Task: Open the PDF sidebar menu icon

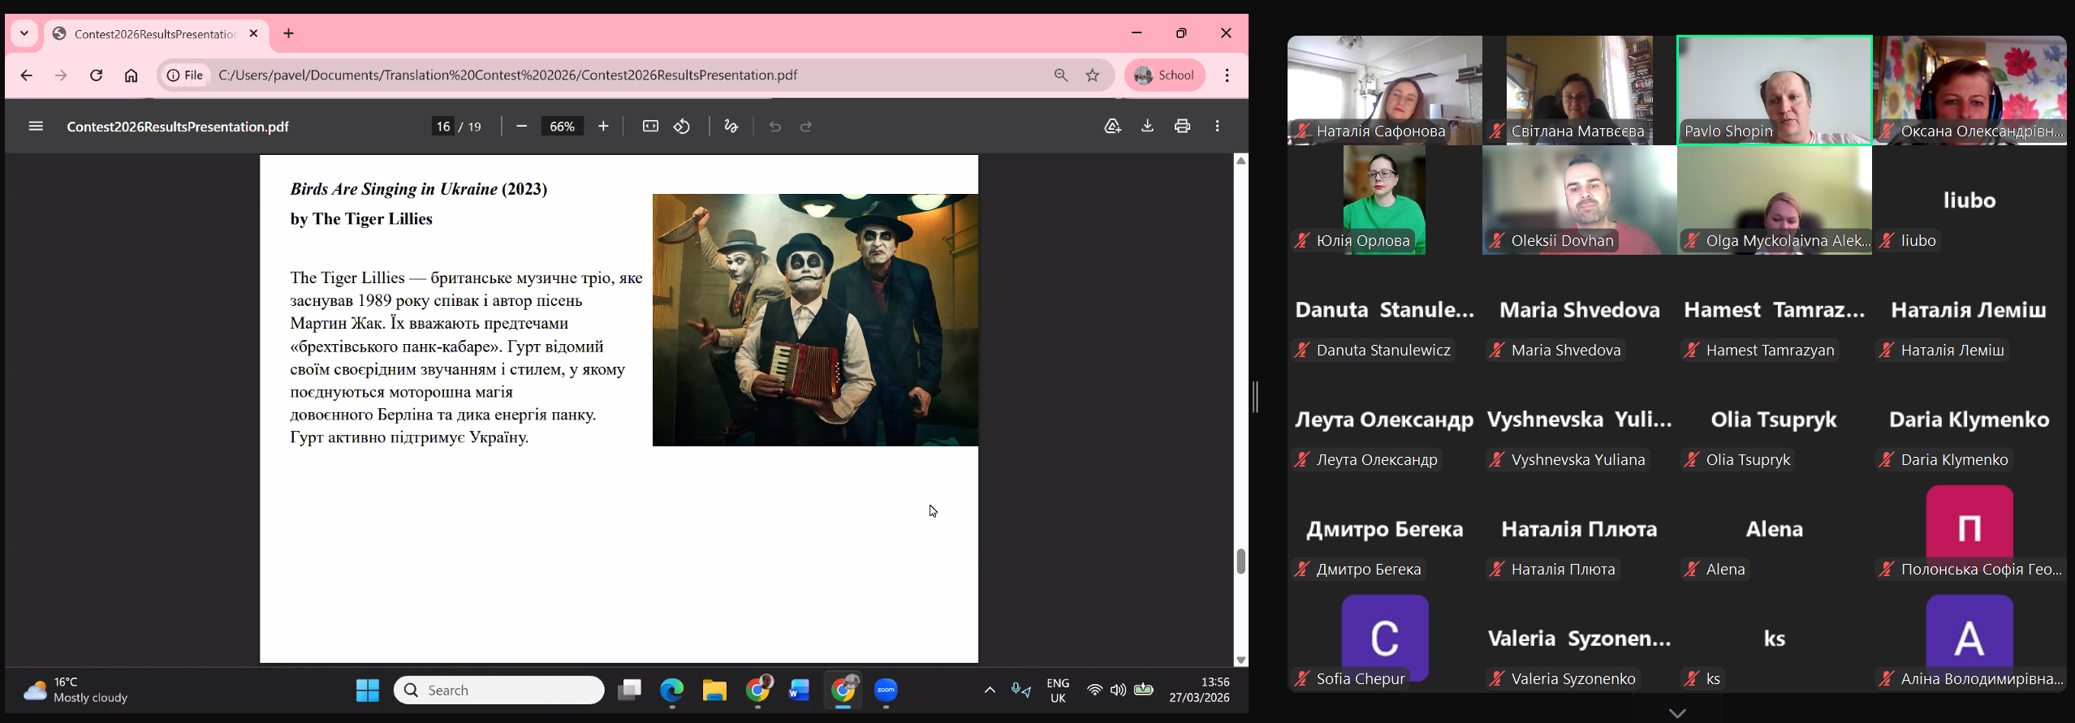Action: point(36,127)
